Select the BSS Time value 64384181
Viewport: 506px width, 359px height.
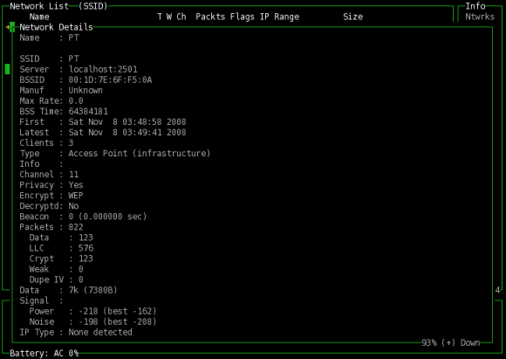pyautogui.click(x=88, y=112)
